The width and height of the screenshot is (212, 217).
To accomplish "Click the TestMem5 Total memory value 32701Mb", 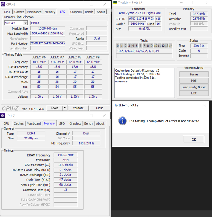I will coord(199,14).
